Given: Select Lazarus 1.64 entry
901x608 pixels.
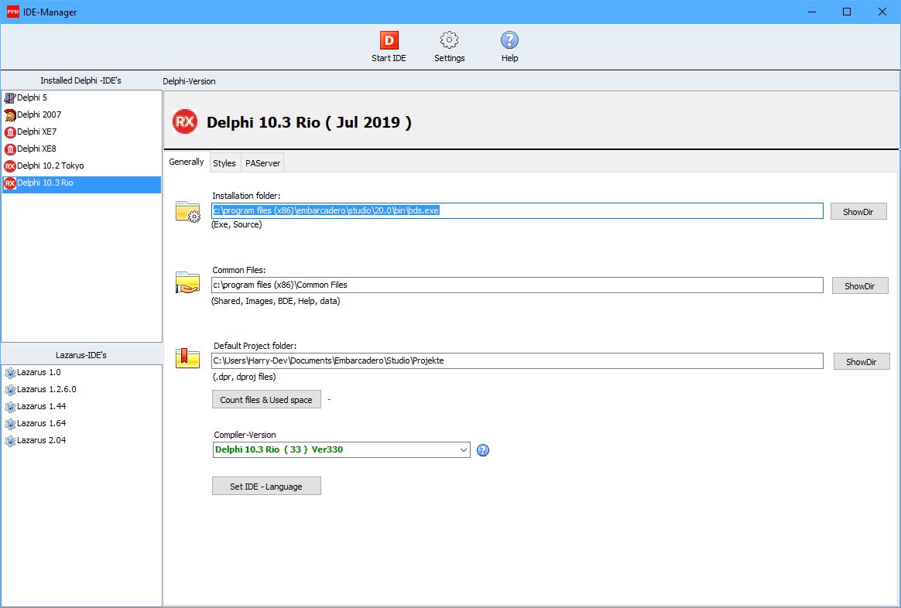Looking at the screenshot, I should coord(81,424).
